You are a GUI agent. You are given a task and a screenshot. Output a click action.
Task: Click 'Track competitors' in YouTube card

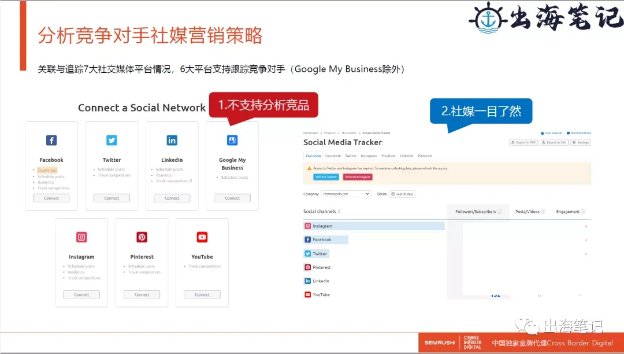pyautogui.click(x=205, y=266)
